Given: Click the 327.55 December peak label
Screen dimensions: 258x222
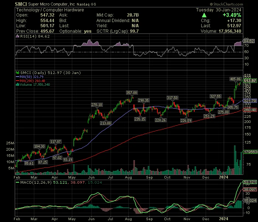Looking at the screenshot, I should click(215, 96).
